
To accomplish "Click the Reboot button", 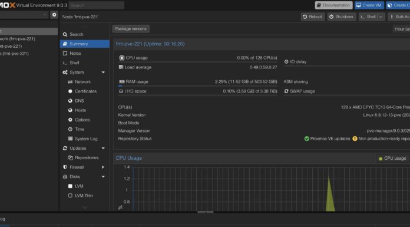I will coord(312,17).
